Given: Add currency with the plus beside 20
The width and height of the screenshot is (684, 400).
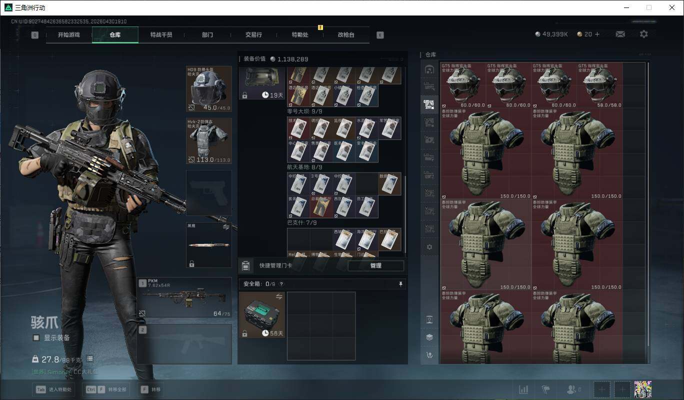Looking at the screenshot, I should (597, 34).
